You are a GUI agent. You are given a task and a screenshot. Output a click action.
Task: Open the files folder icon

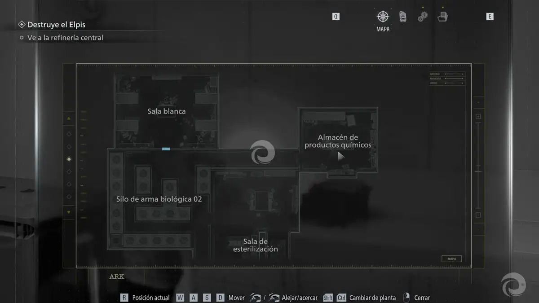(x=443, y=17)
